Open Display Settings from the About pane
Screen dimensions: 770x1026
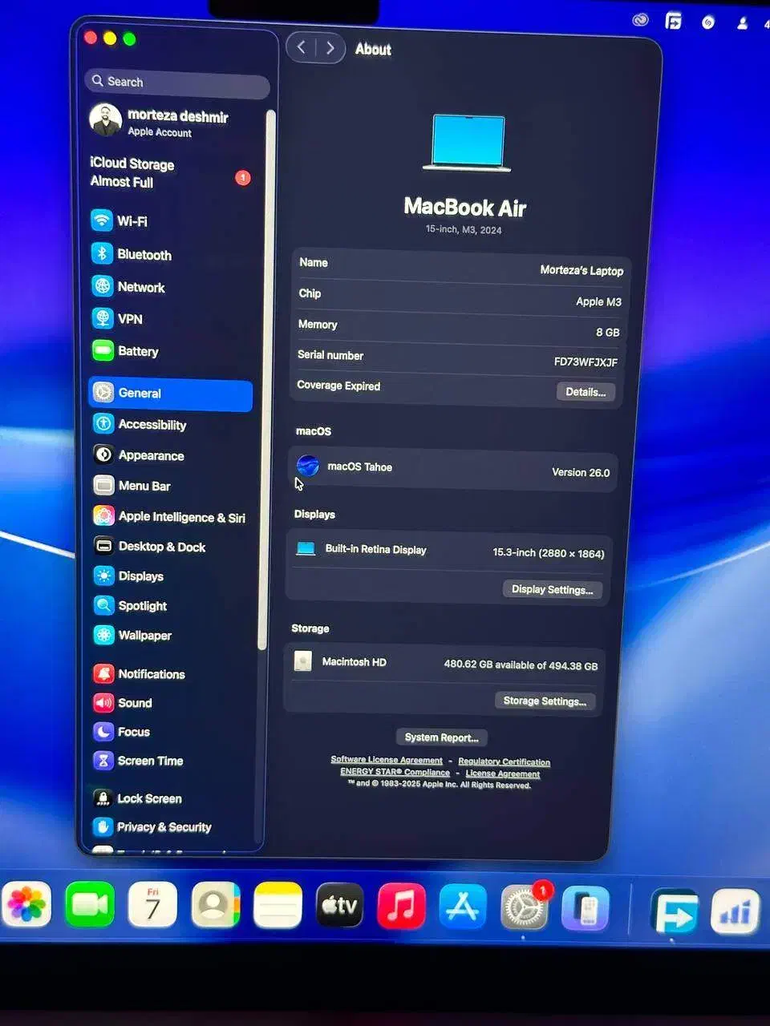click(x=552, y=589)
